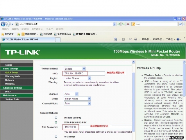Click the PSK Password field 115B33FC
This screenshot has height=140, width=186.
click(98, 127)
